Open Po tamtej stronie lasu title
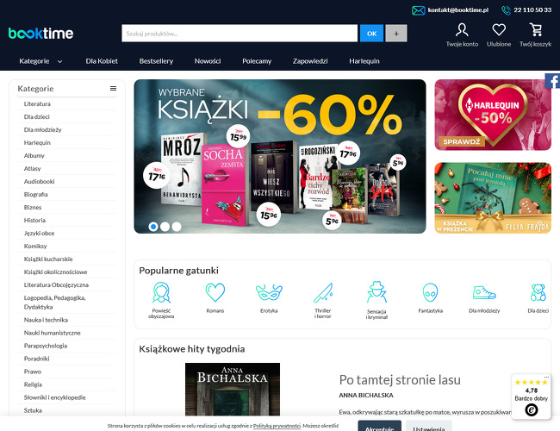Viewport: 560px width, 431px height. click(400, 379)
